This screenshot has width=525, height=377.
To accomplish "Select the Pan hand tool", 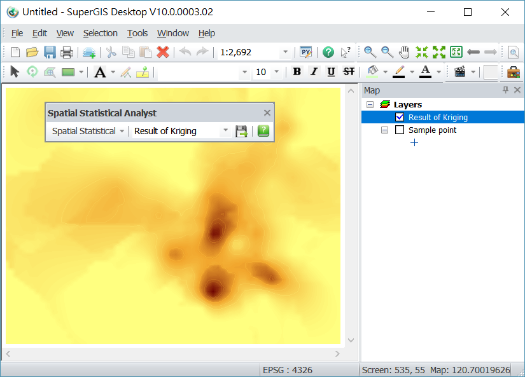I will (x=404, y=52).
